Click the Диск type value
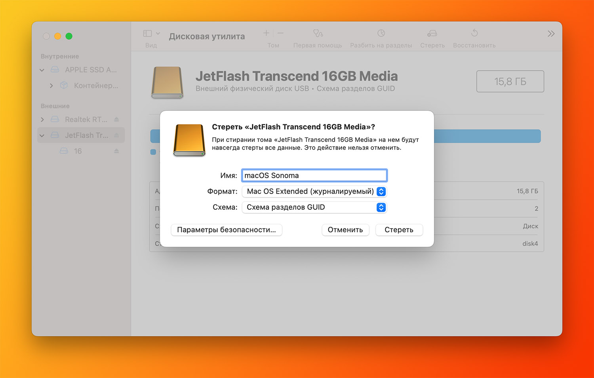Screen dimensions: 594x378 click(x=530, y=226)
